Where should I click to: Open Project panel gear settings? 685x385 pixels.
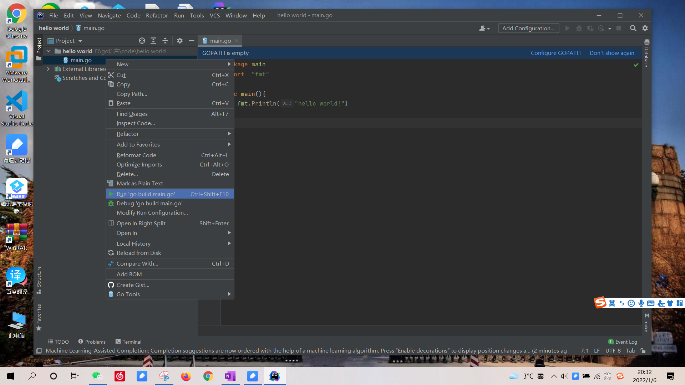pos(180,41)
